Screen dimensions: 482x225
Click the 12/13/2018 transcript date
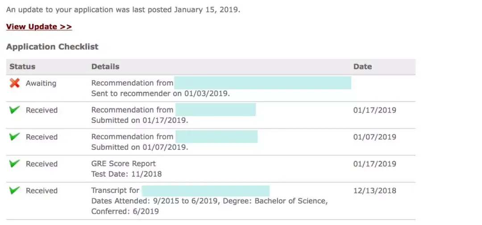pos(374,191)
